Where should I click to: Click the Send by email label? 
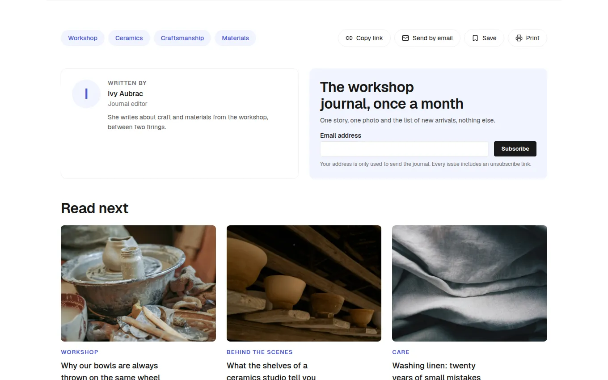tap(433, 38)
